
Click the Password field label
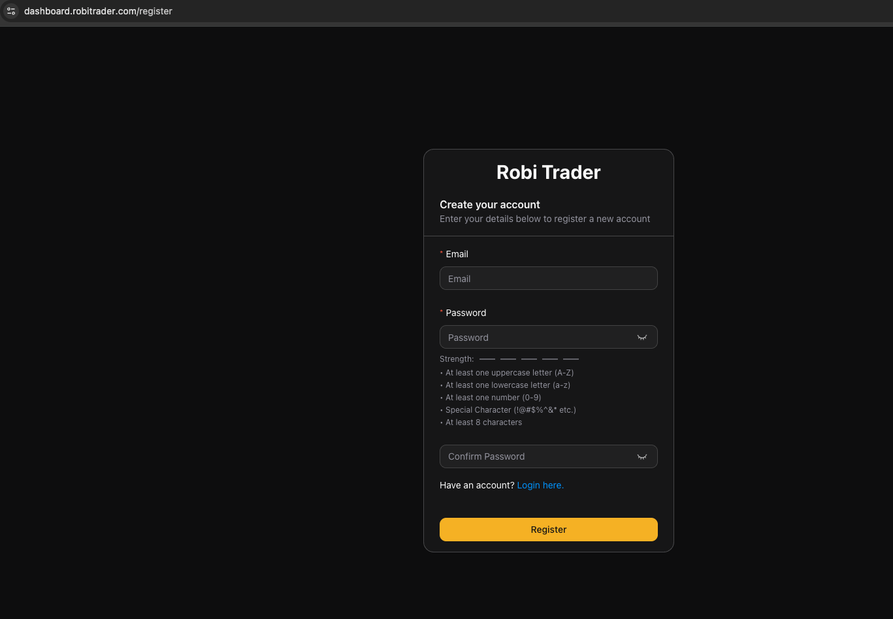[x=465, y=313]
